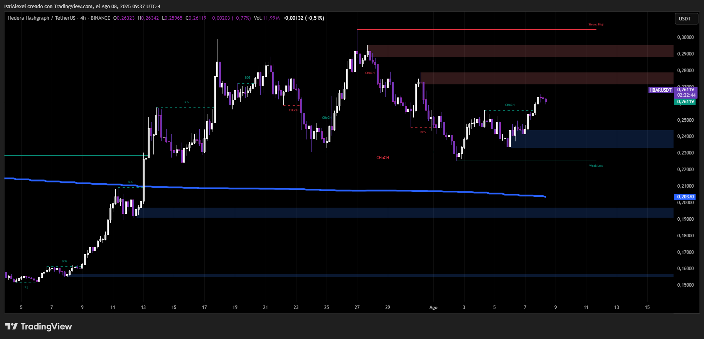Screen dimensions: 704x339
Task: Click the TradingView logo icon
Action: click(11, 327)
